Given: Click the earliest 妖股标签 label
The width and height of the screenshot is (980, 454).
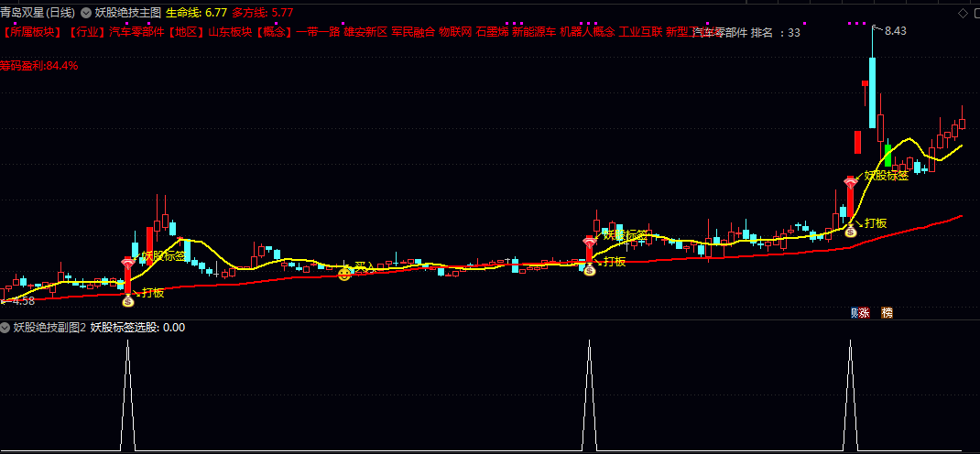Looking at the screenshot, I should (x=164, y=256).
